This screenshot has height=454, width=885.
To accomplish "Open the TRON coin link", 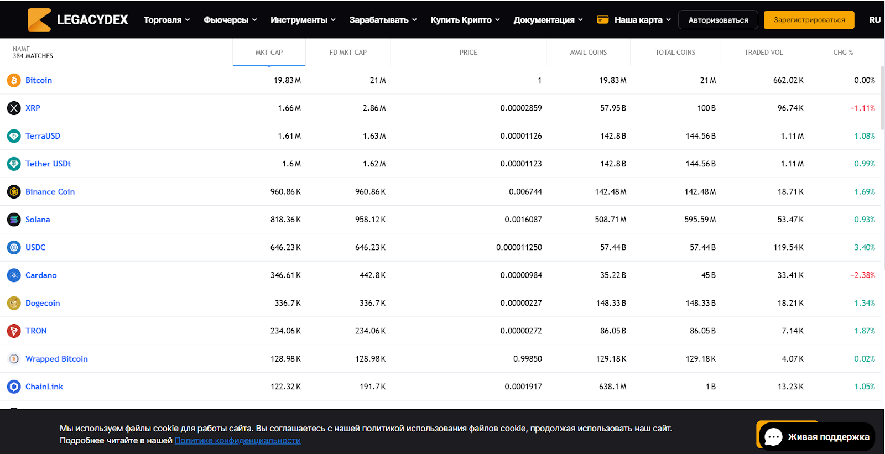I will (x=36, y=331).
